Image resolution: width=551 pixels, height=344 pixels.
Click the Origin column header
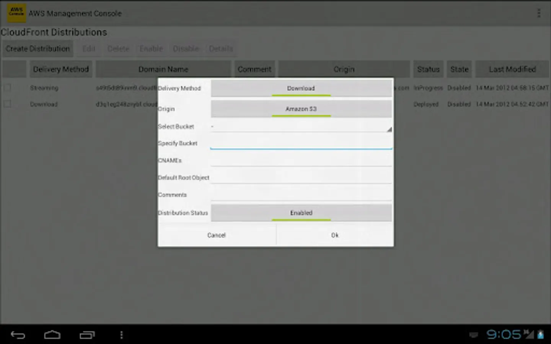344,69
